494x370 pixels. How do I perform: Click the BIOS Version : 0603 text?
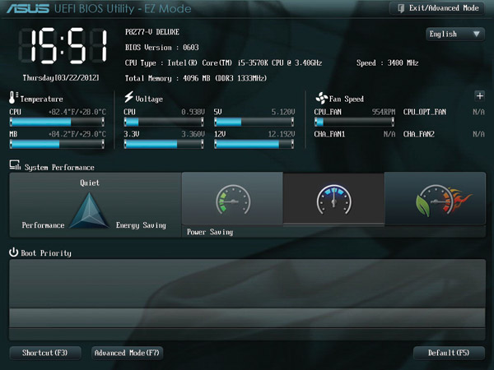(162, 48)
